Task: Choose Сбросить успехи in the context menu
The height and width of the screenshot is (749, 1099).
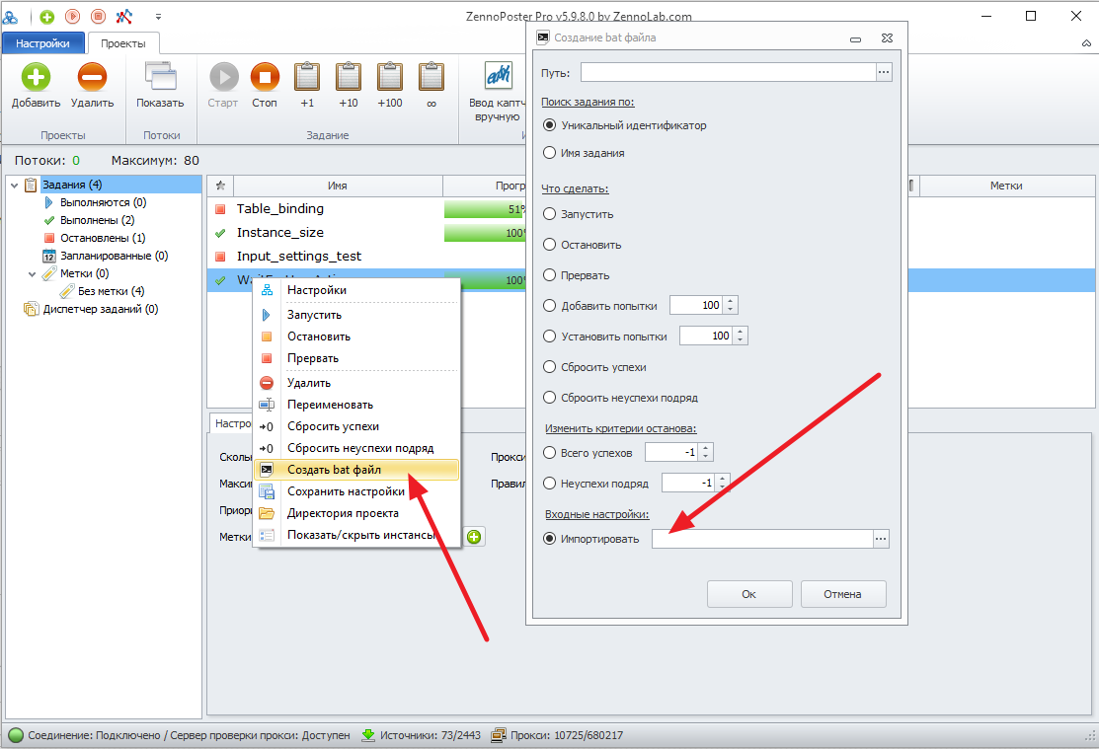Action: [356, 426]
